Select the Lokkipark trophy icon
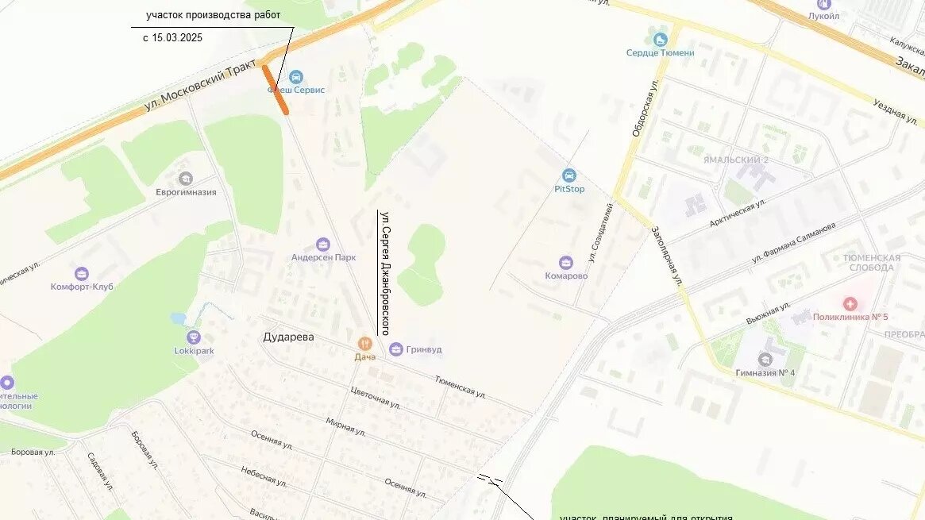This screenshot has height=520, width=925. [x=194, y=337]
